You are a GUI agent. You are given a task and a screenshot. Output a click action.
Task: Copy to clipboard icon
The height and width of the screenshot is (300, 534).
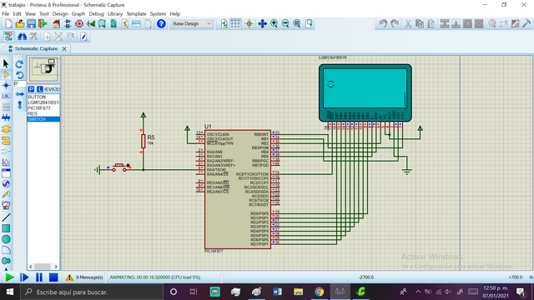[x=420, y=24]
